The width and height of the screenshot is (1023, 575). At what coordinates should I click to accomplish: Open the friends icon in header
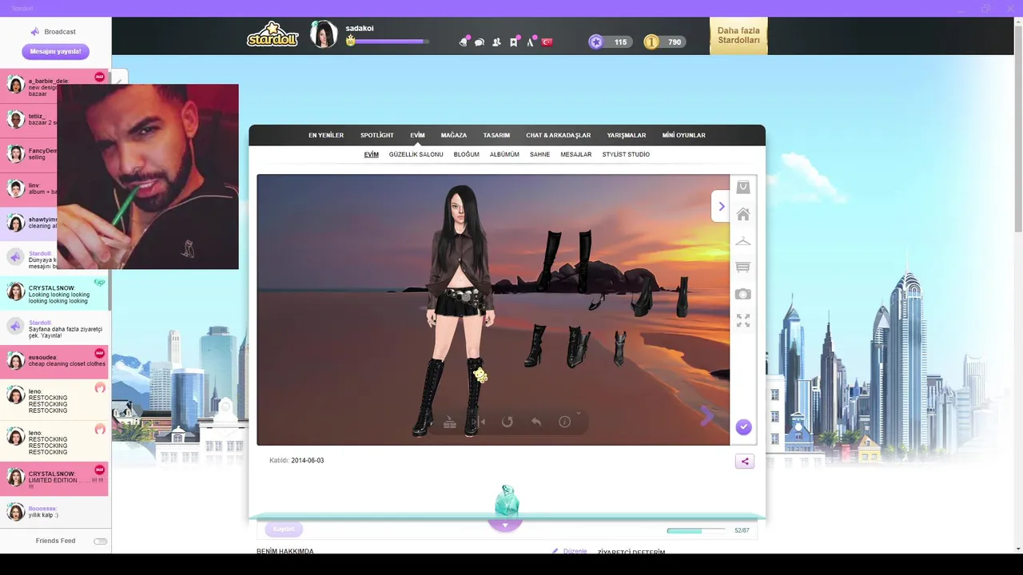pos(496,42)
